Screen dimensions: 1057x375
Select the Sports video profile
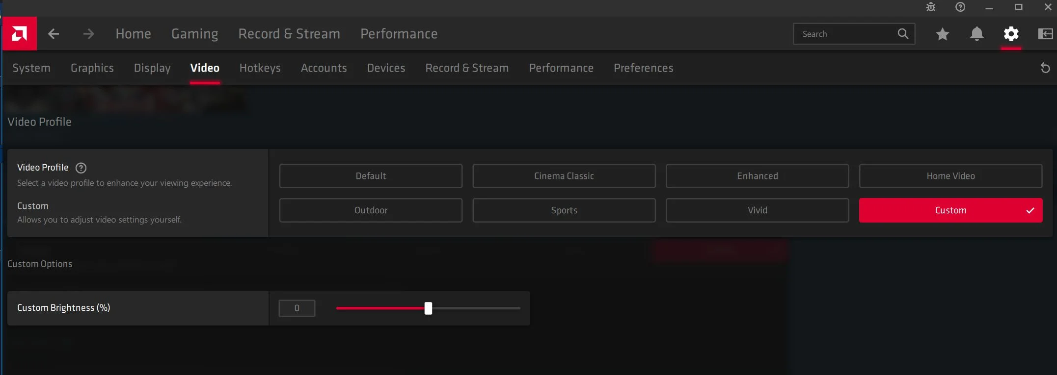tap(564, 210)
